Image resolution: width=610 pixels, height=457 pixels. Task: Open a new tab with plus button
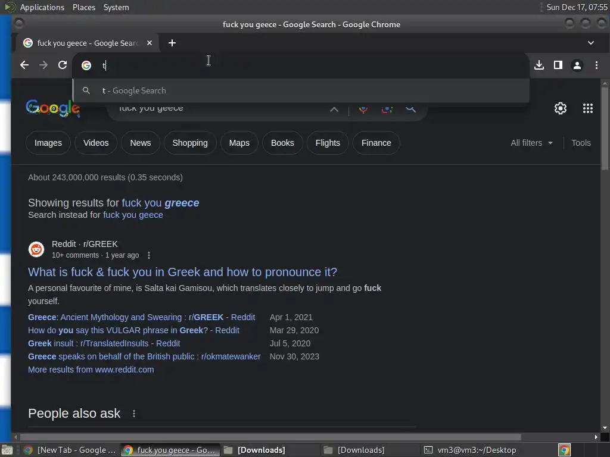tap(172, 43)
